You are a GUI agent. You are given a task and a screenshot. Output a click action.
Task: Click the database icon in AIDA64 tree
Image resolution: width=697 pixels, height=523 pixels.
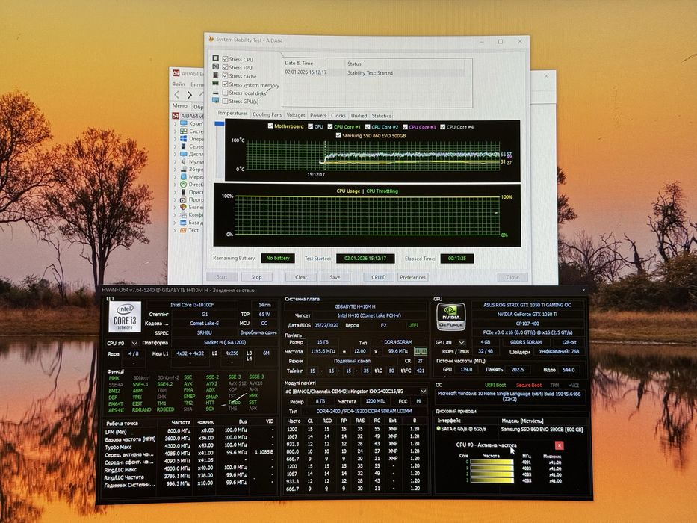tap(184, 223)
